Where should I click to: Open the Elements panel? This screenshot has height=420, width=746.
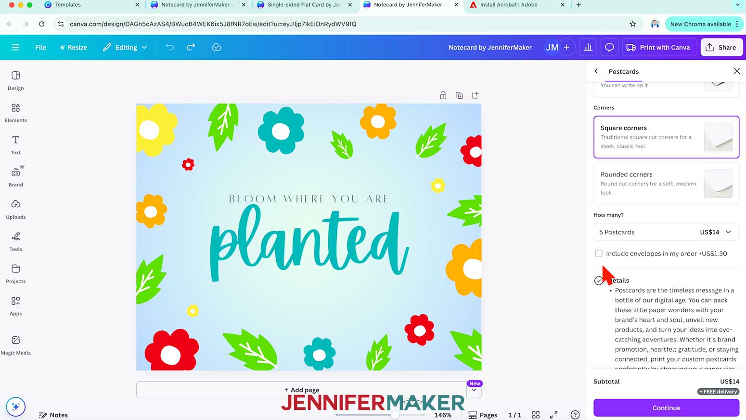click(15, 113)
